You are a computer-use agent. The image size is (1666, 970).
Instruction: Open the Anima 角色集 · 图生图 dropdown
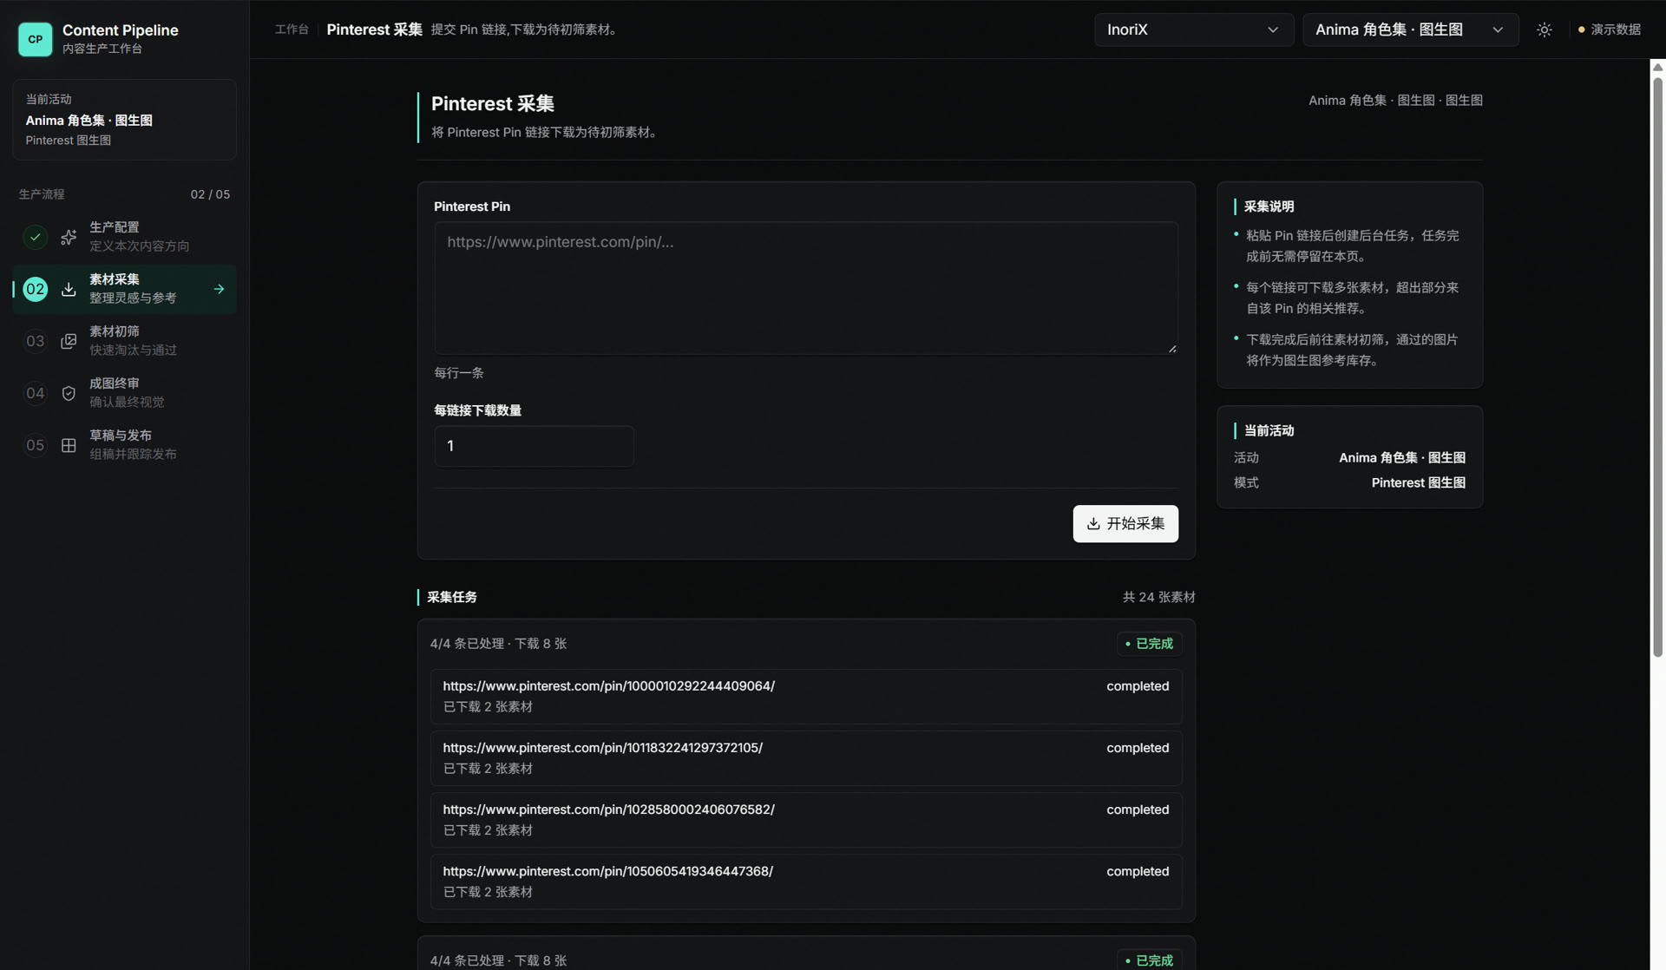pos(1410,29)
